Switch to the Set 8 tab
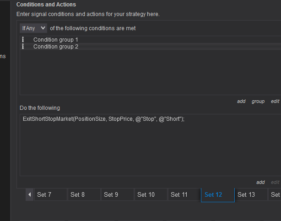Viewport: 281px width, 221px height. pyautogui.click(x=84, y=194)
